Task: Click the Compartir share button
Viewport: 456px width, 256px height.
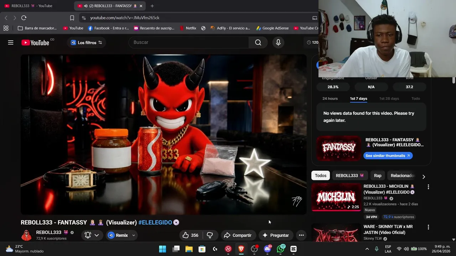Action: tap(238, 235)
